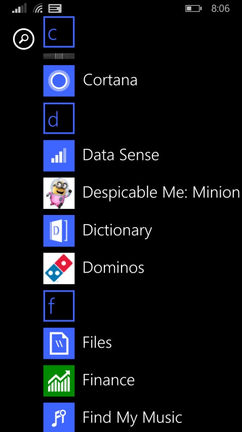Tap partially hidden tile below letter c
Screen dimensions: 242x432
[x=59, y=56]
